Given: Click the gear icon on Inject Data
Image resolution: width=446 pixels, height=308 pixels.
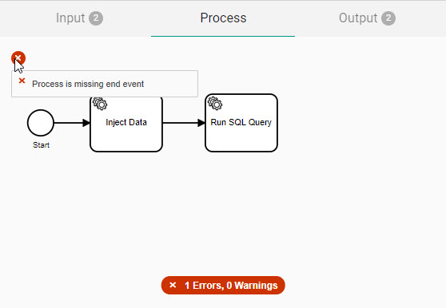Looking at the screenshot, I should pyautogui.click(x=100, y=103).
